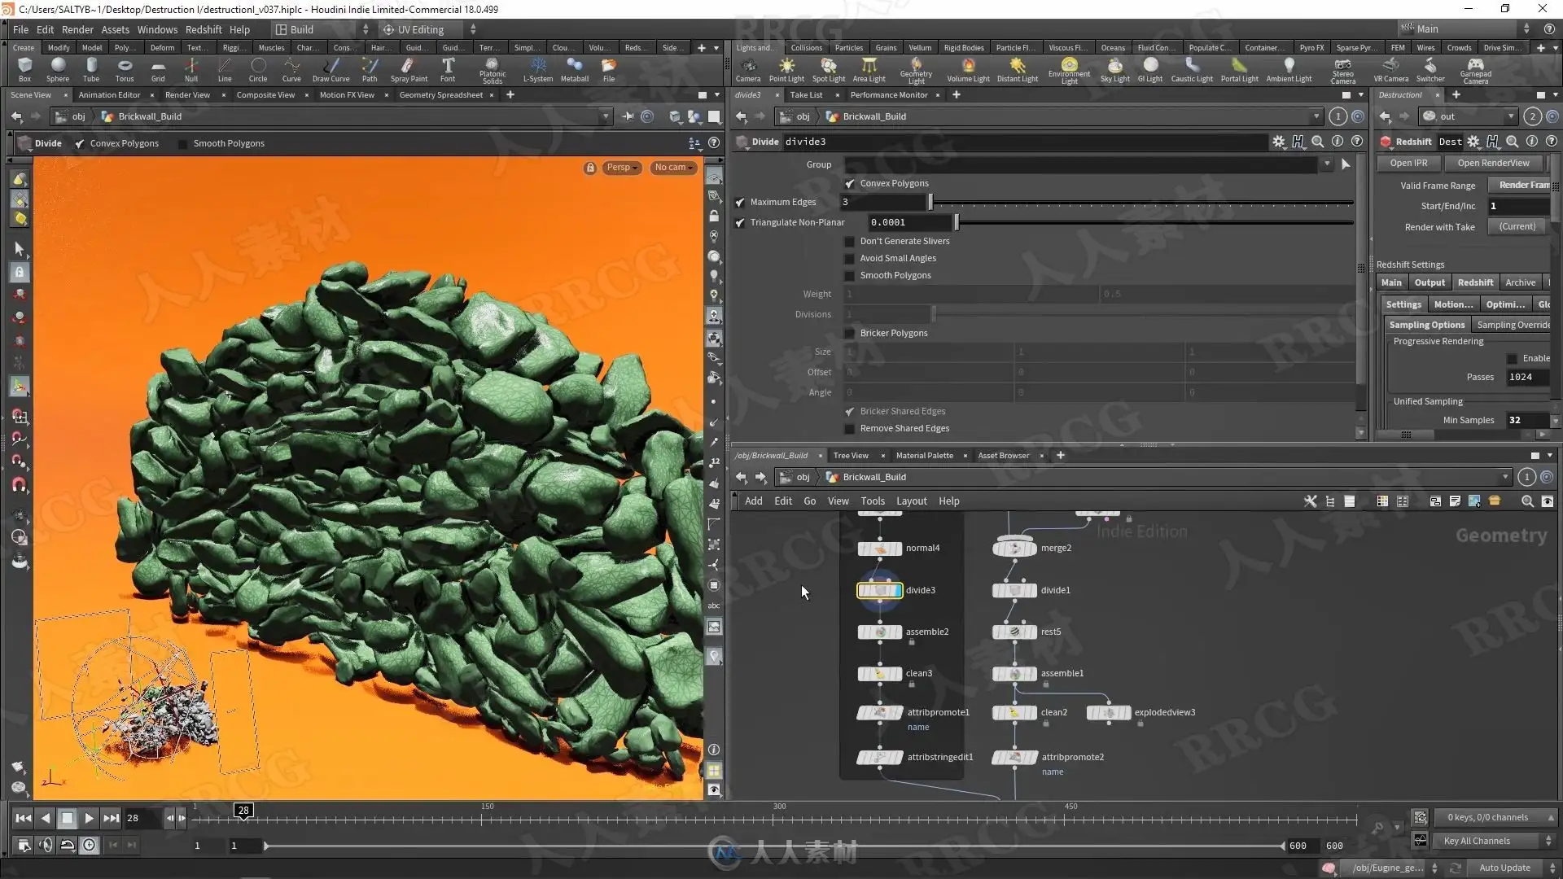Viewport: 1563px width, 879px height.
Task: Click the Open IPR button
Action: [x=1408, y=163]
